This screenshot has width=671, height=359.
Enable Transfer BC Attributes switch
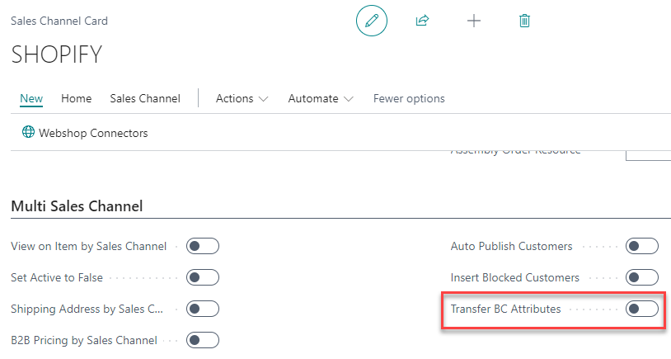click(x=642, y=309)
